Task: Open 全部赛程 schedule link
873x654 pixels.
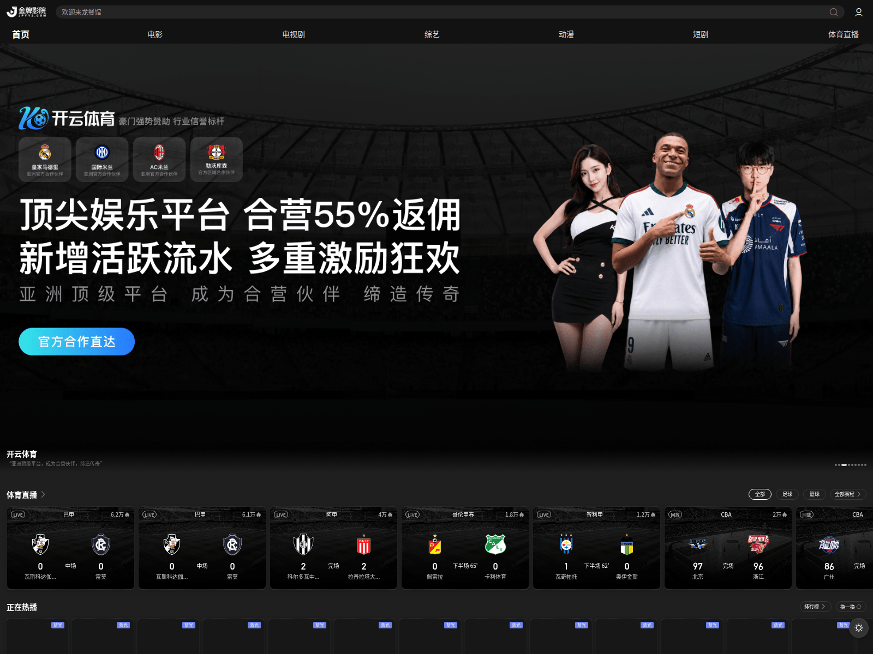Action: click(848, 494)
